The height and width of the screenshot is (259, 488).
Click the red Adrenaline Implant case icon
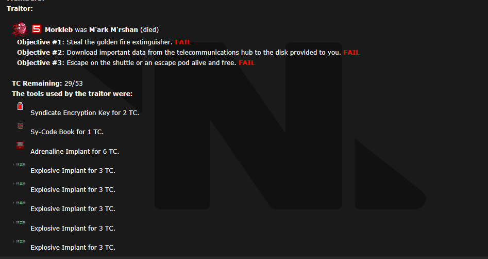tap(20, 145)
